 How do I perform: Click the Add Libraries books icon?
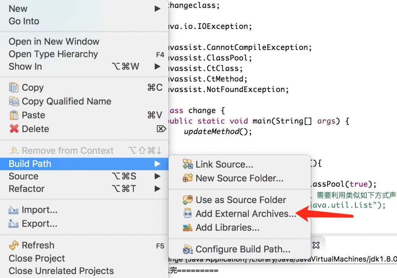[x=187, y=228]
